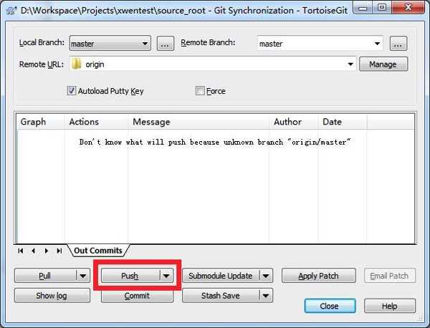Go to first tab navigation arrow
This screenshot has width=430, height=328.
(20, 251)
